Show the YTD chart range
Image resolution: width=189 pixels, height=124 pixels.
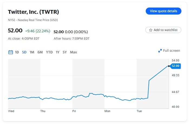(x=49, y=52)
